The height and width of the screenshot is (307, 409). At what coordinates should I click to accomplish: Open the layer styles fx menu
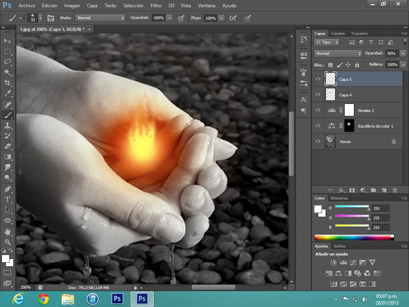342,190
